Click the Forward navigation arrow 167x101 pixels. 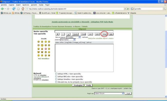point(8,9)
